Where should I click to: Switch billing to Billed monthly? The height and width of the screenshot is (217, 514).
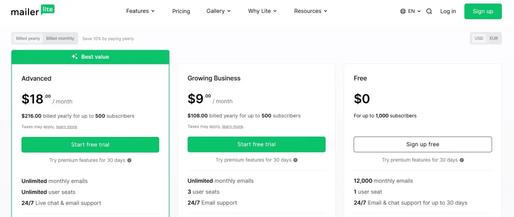[x=60, y=38]
